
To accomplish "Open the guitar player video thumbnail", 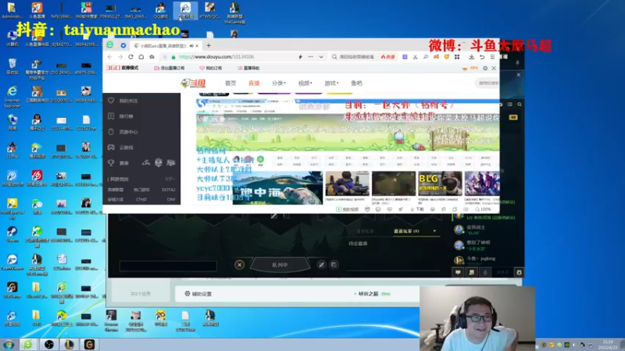I will [x=347, y=183].
